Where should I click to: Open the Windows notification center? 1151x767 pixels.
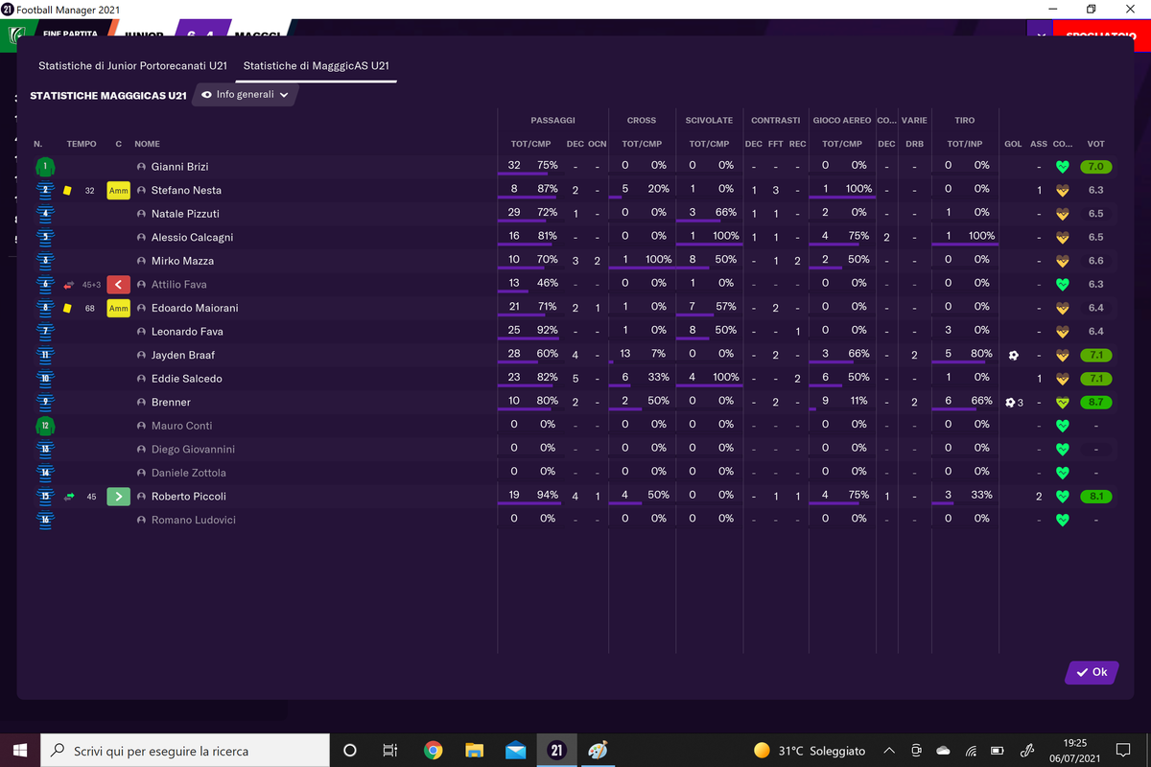tap(1123, 751)
